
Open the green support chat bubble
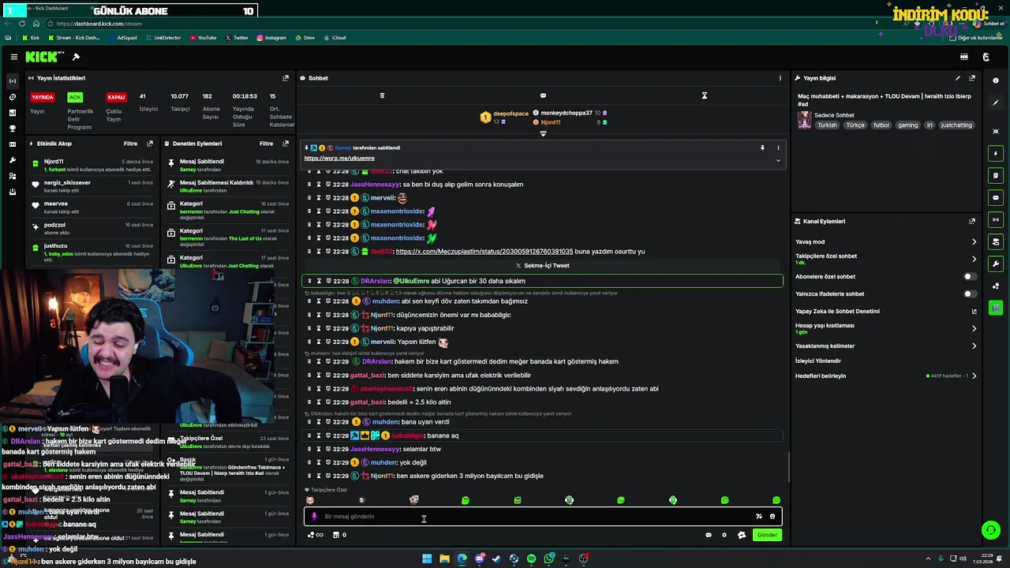click(x=991, y=530)
